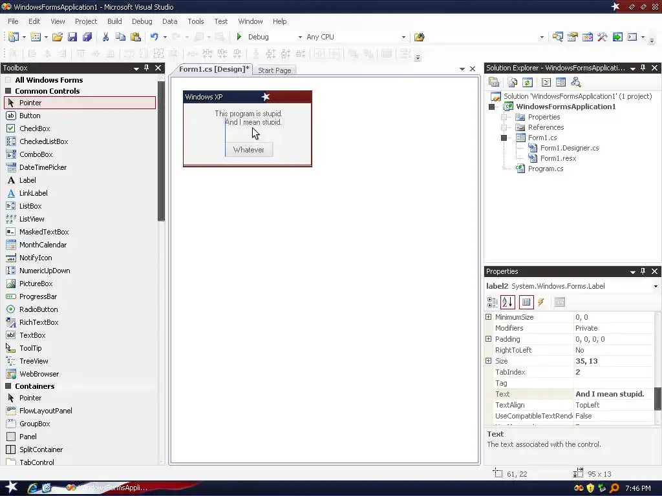The height and width of the screenshot is (496, 662).
Task: Open the Any CPU platform dropdown
Action: click(x=403, y=37)
